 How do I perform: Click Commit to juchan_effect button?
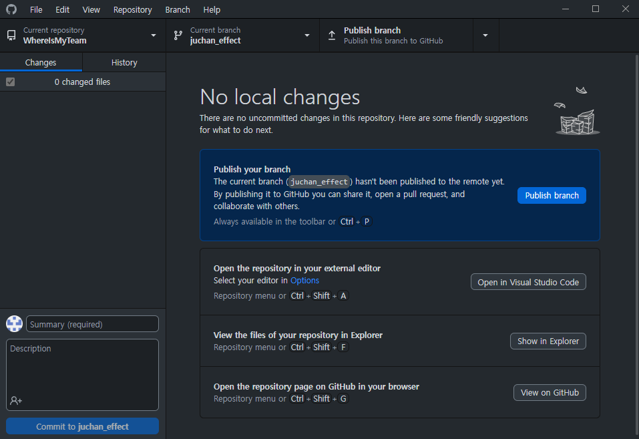pos(82,426)
